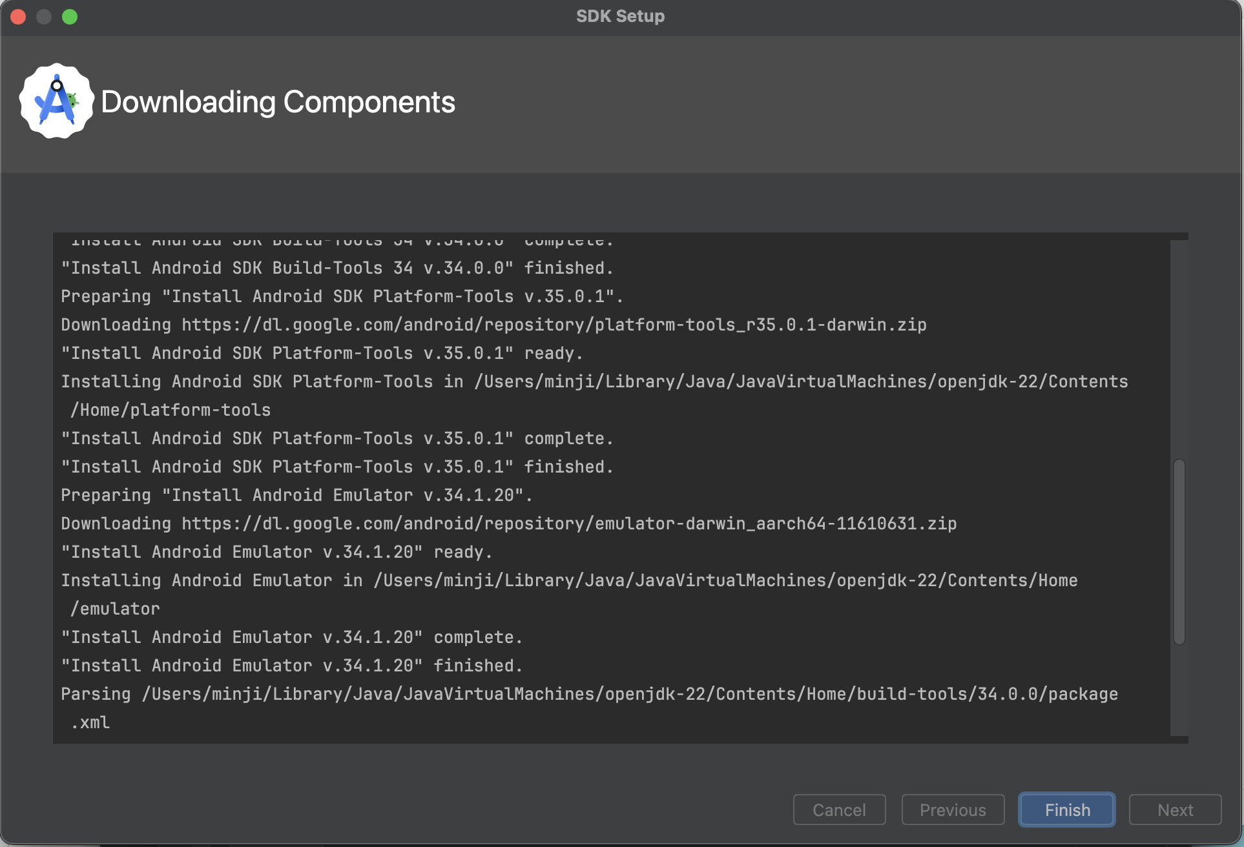Click the platform-tools_r35.0.1-darwin.zip download line
Image resolution: width=1244 pixels, height=847 pixels.
[494, 325]
